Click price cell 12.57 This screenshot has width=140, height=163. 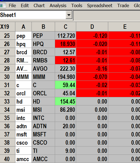click(65, 52)
